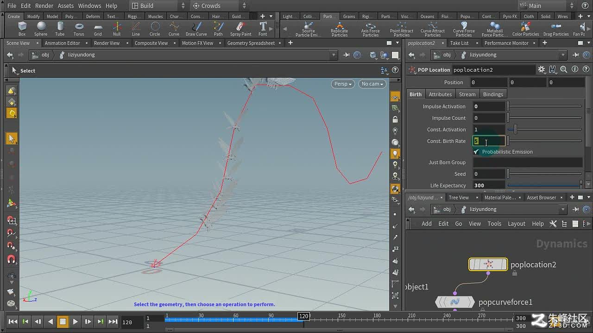Image resolution: width=593 pixels, height=333 pixels.
Task: Click the Point Attract Particles tool
Action: pyautogui.click(x=402, y=29)
